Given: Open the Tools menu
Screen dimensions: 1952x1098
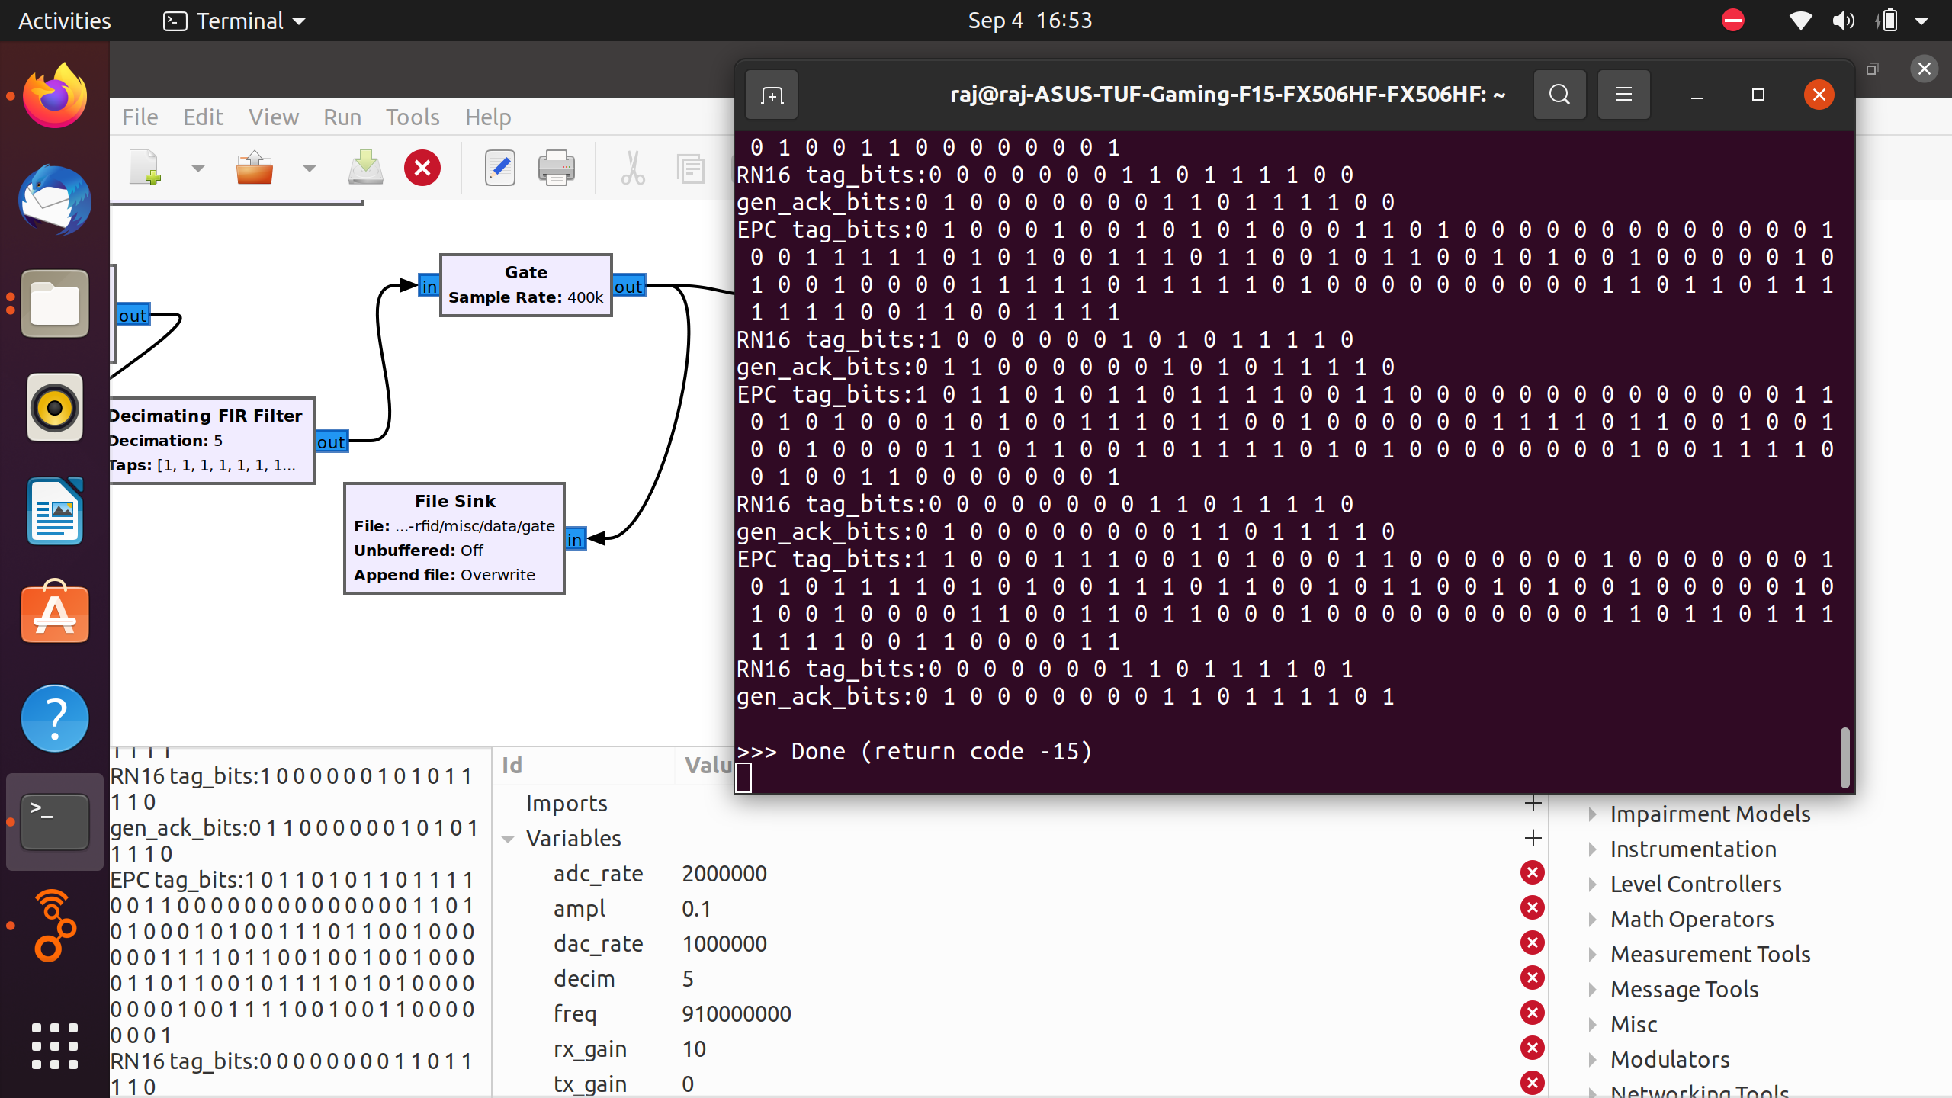Looking at the screenshot, I should tap(413, 117).
